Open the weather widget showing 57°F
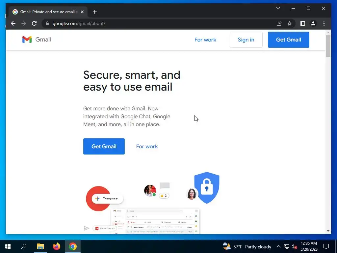Image resolution: width=337 pixels, height=253 pixels. coord(247,246)
